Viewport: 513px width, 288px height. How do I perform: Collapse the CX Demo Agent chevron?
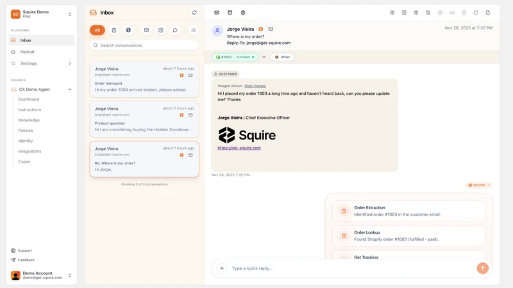70,89
